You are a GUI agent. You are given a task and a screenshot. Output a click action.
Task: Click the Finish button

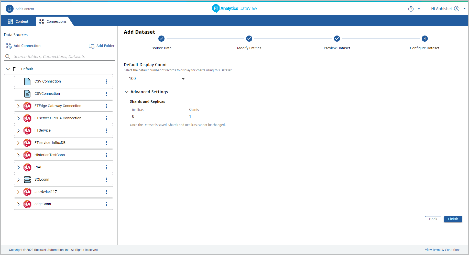click(x=453, y=219)
